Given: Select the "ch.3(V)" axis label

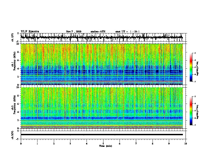Looking at the screenshot, I should pyautogui.click(x=13, y=135).
